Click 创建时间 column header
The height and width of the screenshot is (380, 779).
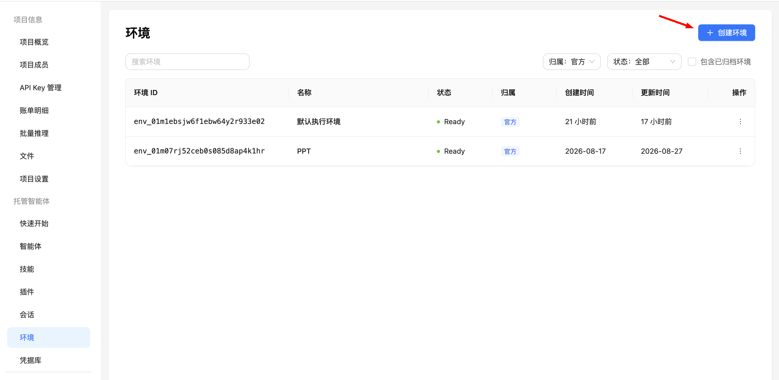click(579, 92)
